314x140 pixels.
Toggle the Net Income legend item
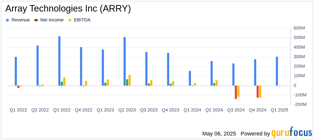[49, 20]
